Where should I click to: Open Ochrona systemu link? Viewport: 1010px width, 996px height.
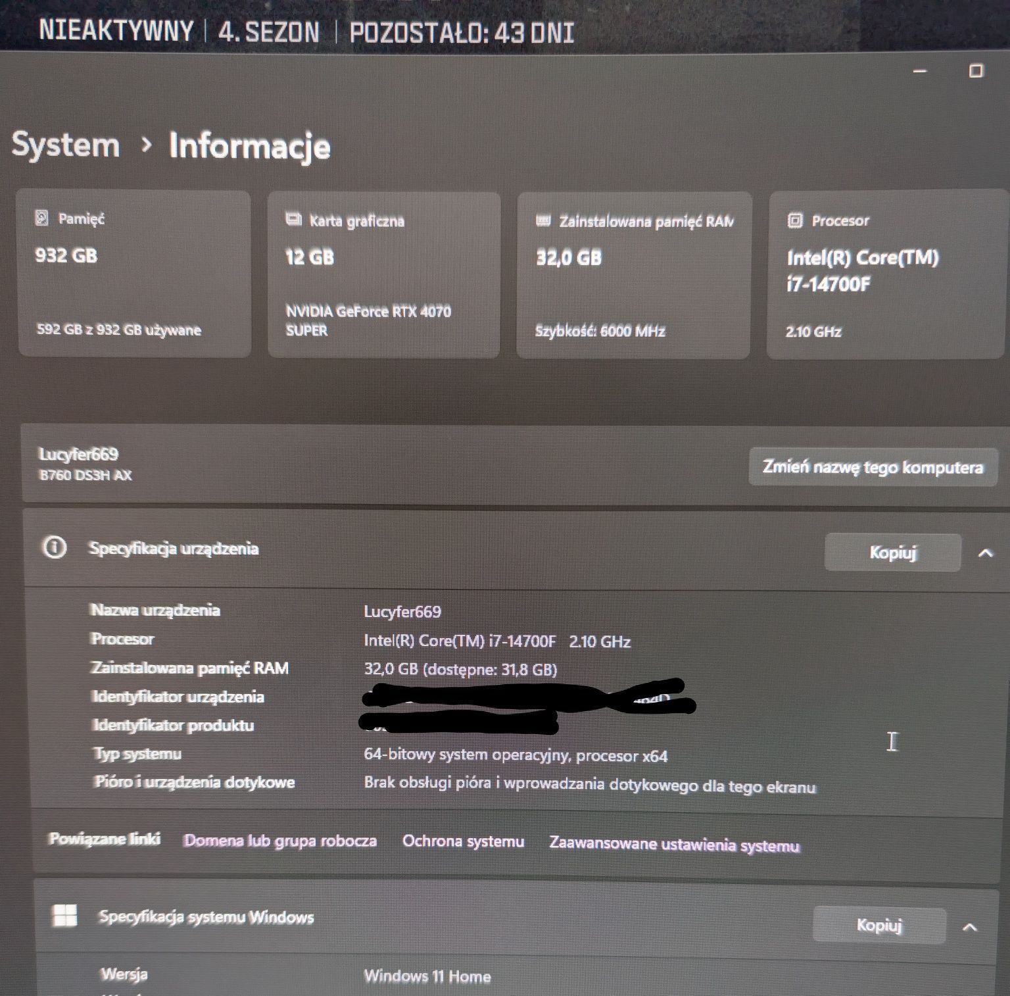pos(463,841)
